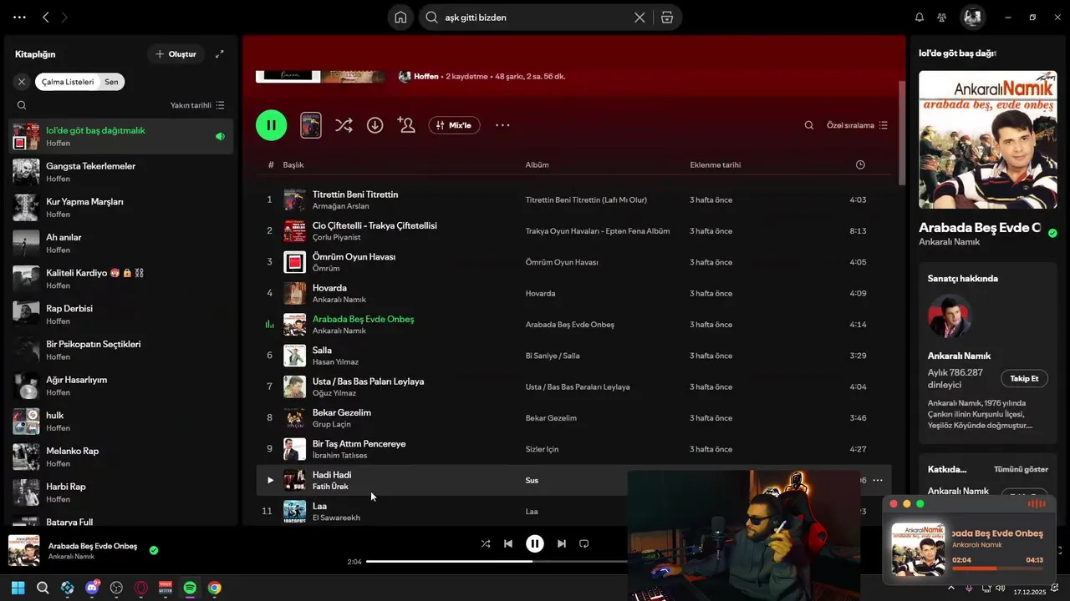Select track Bir Taş Attım Pencereye
This screenshot has height=601, width=1070.
coord(359,443)
